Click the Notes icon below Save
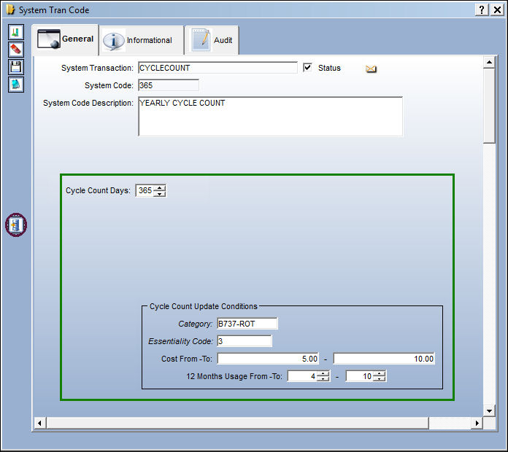The height and width of the screenshot is (452, 508). (x=16, y=85)
